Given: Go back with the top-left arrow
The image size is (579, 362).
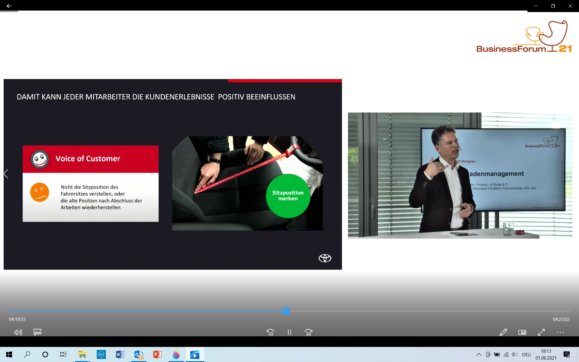Looking at the screenshot, I should pyautogui.click(x=9, y=6).
